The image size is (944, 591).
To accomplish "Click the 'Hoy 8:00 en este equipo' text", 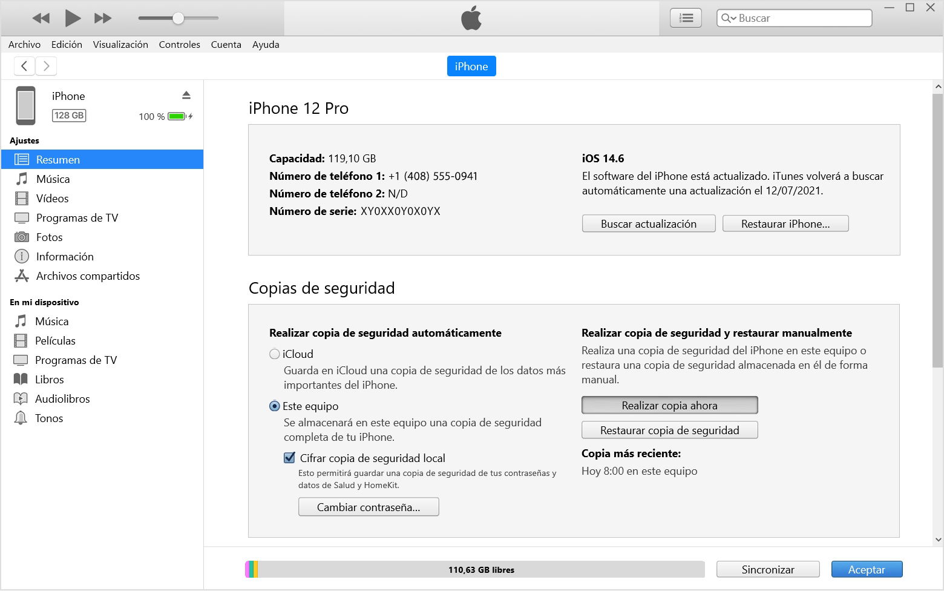I will pos(639,470).
